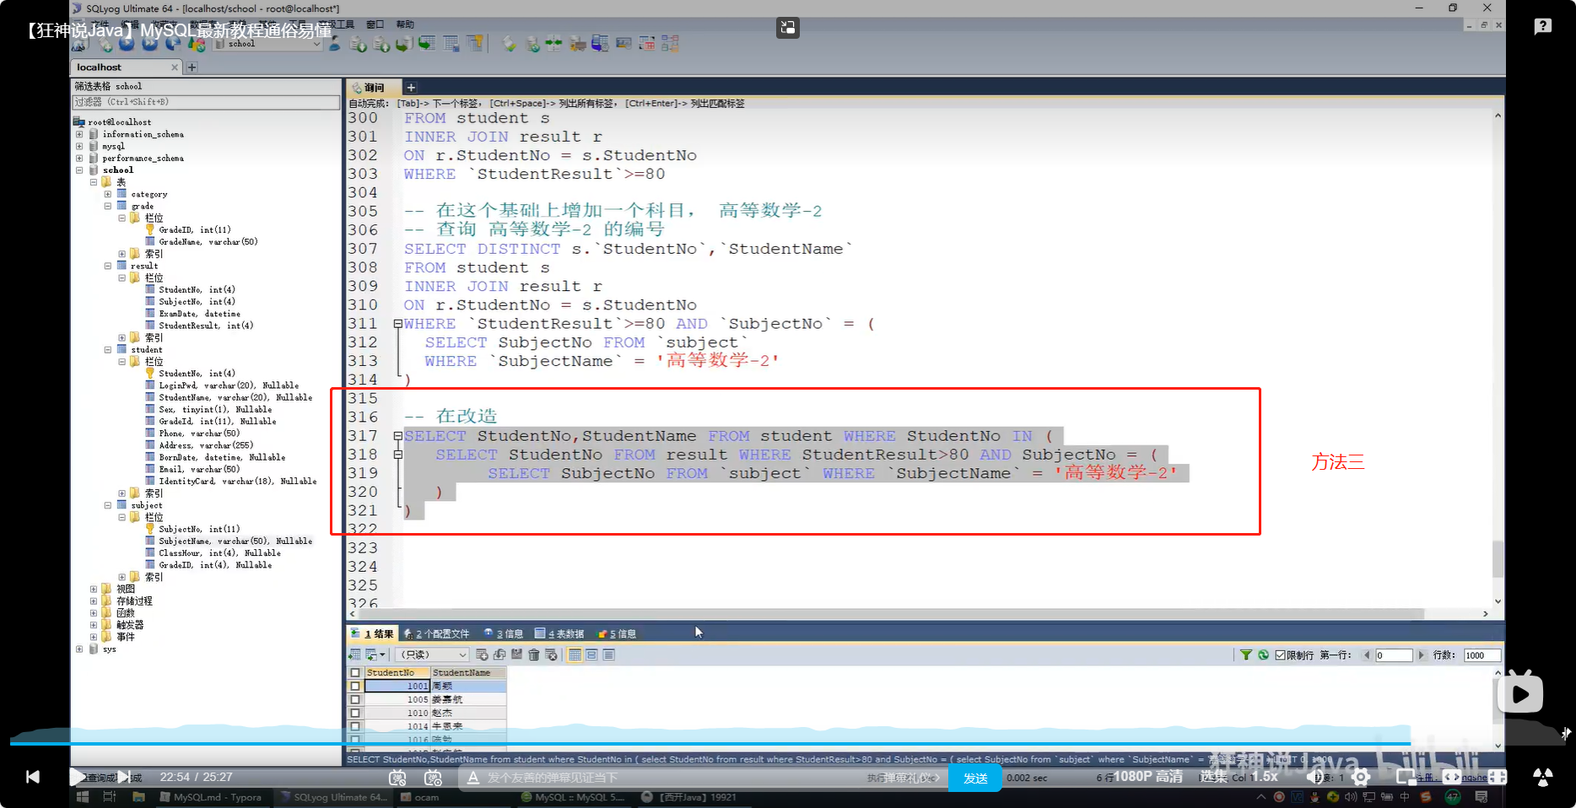The width and height of the screenshot is (1576, 808).
Task: Click the 第一行 first row input field
Action: point(1393,655)
